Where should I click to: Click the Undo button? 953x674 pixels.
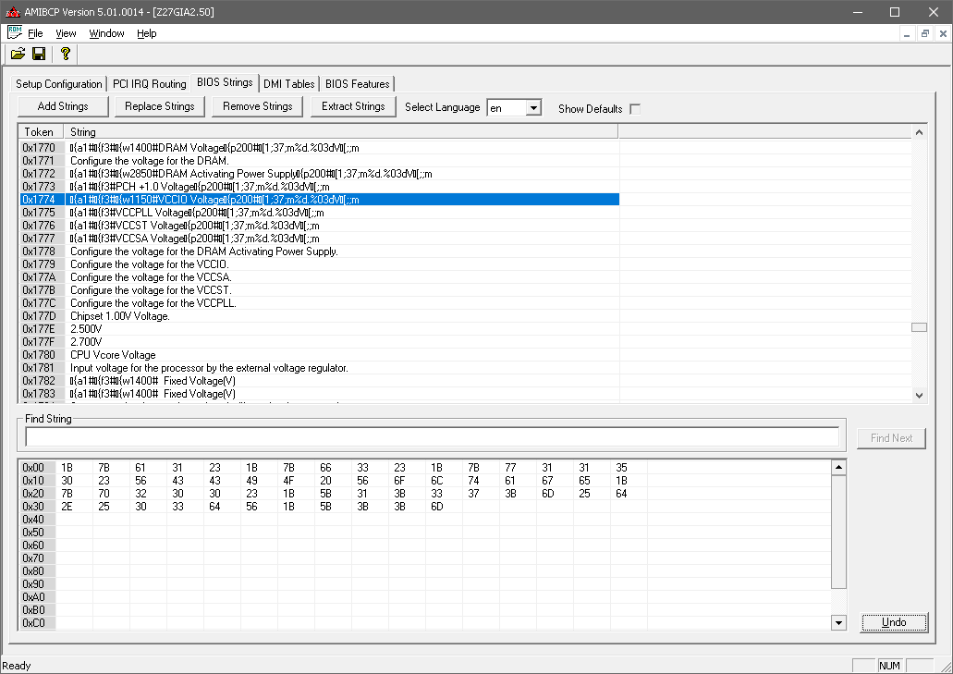coord(894,622)
